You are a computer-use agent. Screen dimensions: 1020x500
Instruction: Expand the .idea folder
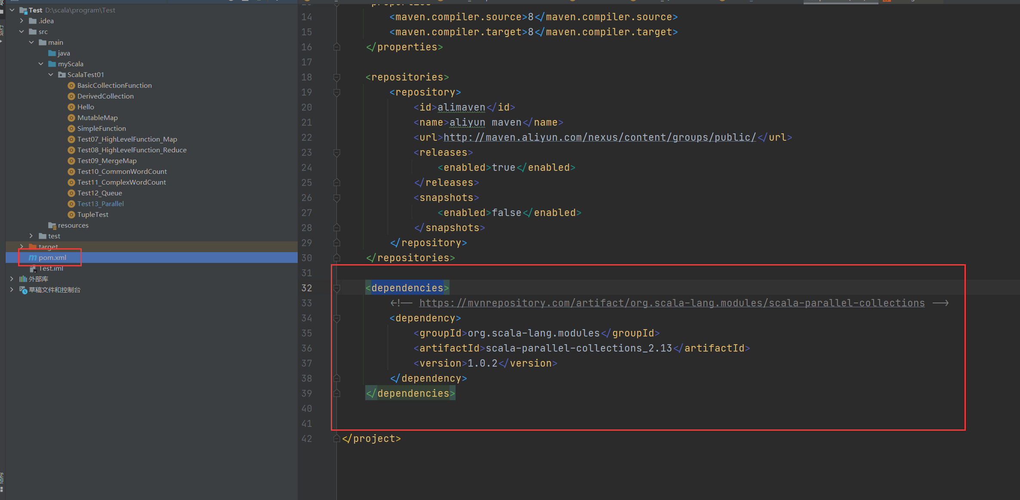(x=22, y=21)
